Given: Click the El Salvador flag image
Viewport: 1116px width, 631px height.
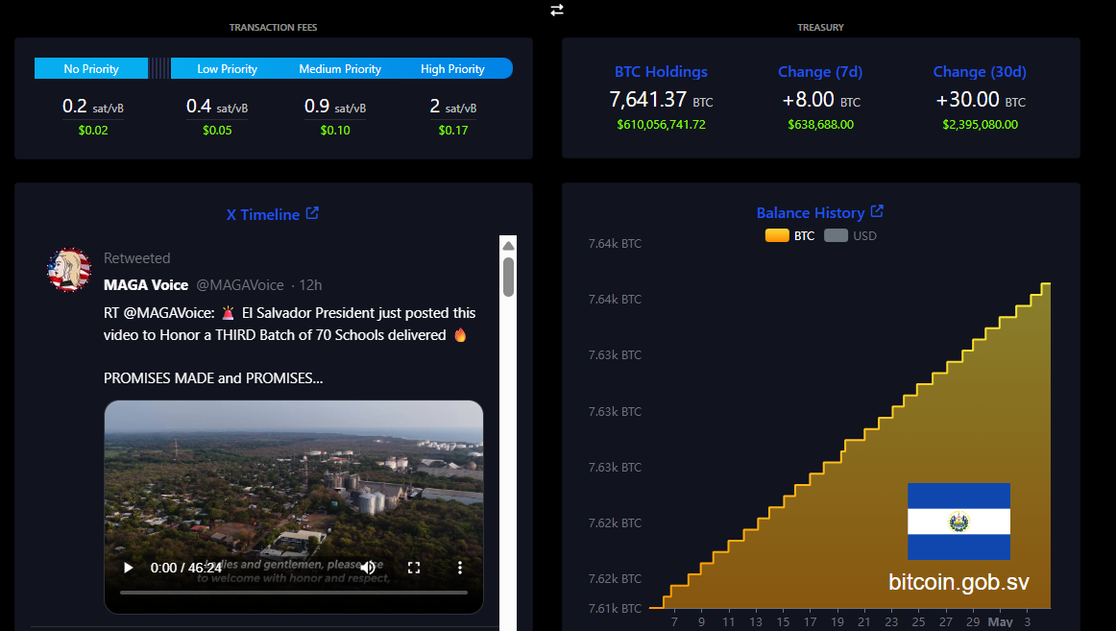Looking at the screenshot, I should click(958, 522).
